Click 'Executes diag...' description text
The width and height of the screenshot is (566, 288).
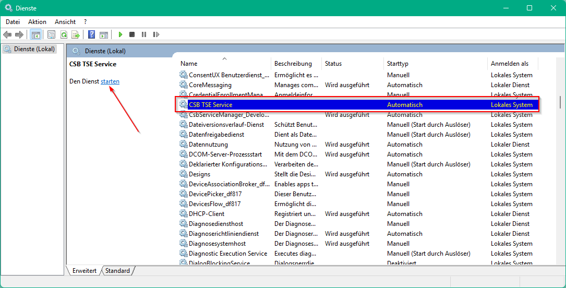(x=295, y=254)
